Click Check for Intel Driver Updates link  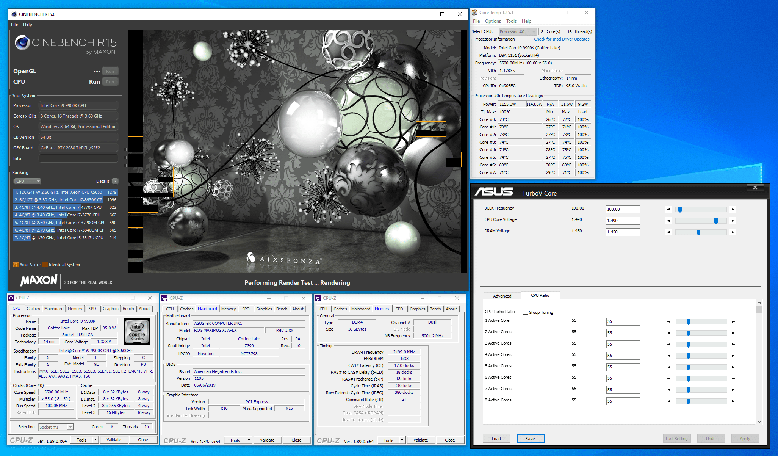(562, 39)
